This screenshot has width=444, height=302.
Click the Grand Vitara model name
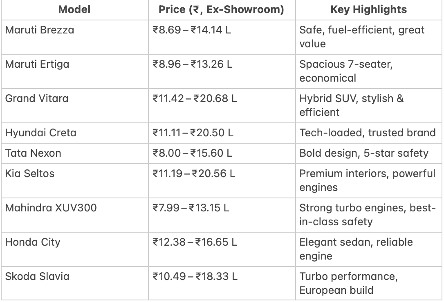[x=37, y=98]
